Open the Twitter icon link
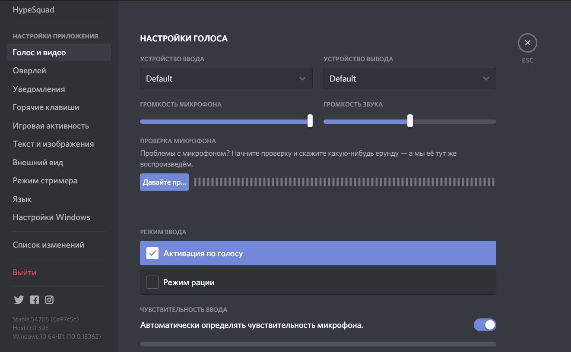 [x=19, y=300]
